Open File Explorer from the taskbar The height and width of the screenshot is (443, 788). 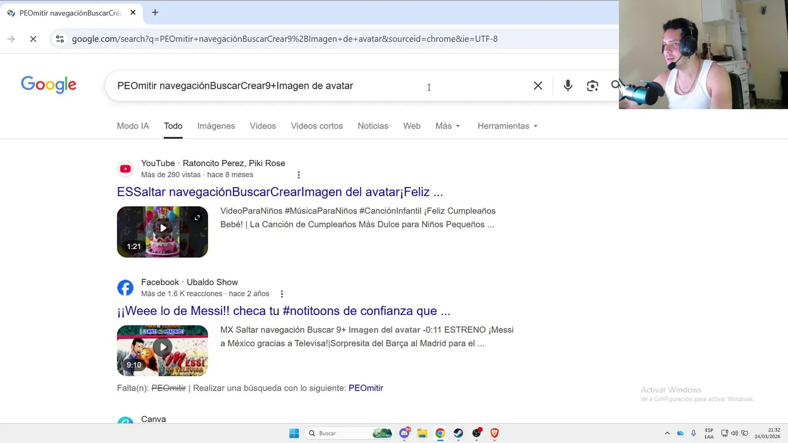pyautogui.click(x=422, y=433)
